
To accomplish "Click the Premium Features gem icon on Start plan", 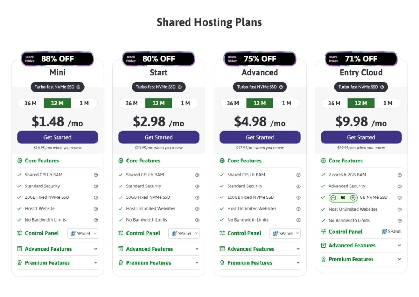I will coord(121,262).
